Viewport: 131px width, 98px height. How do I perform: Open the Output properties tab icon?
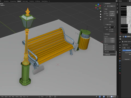coord(120,48)
